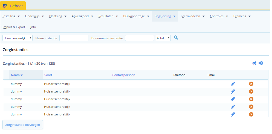This screenshot has width=272, height=134.
Task: Delete the second dummy row
Action: 251,91
